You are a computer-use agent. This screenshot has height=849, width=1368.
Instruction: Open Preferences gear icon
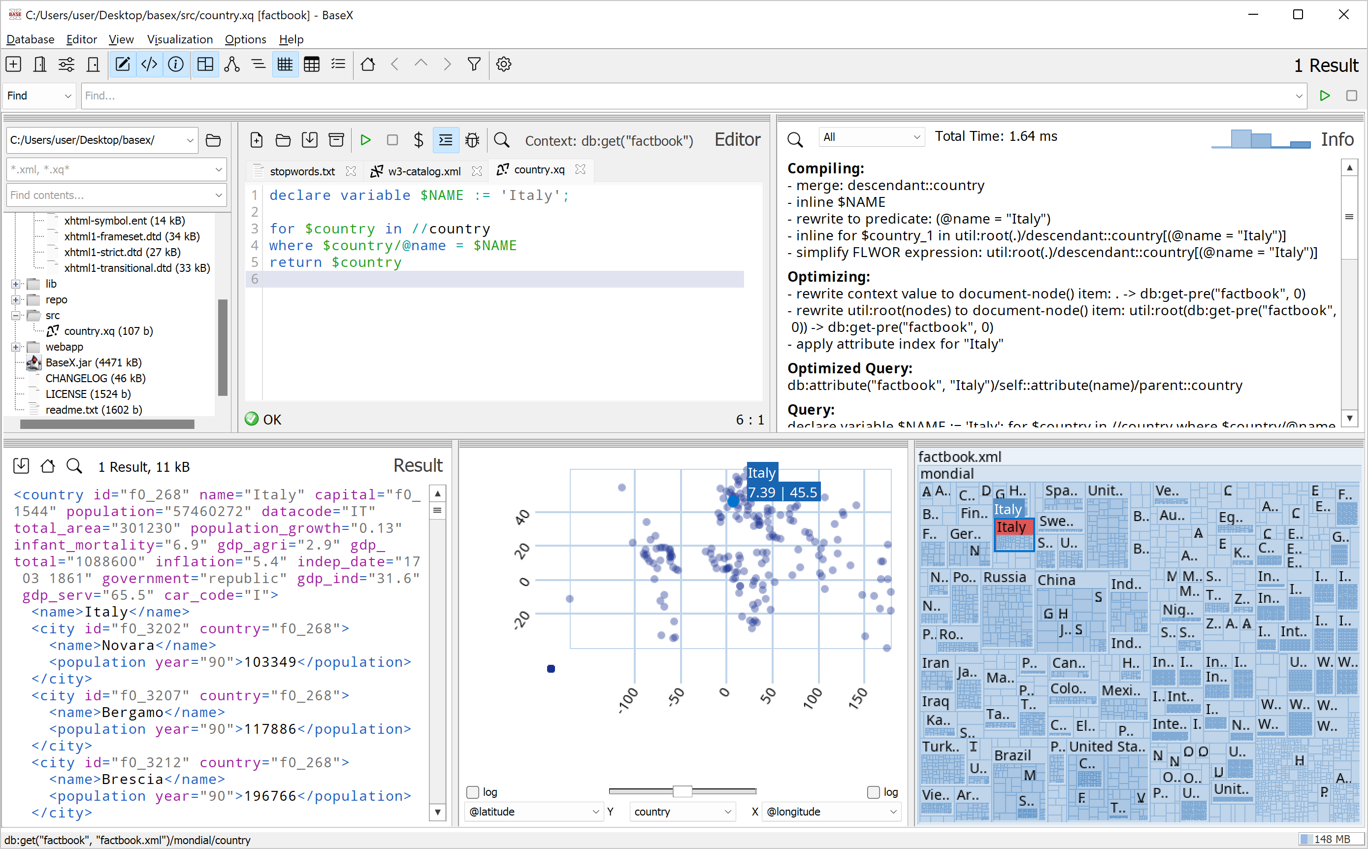click(504, 64)
